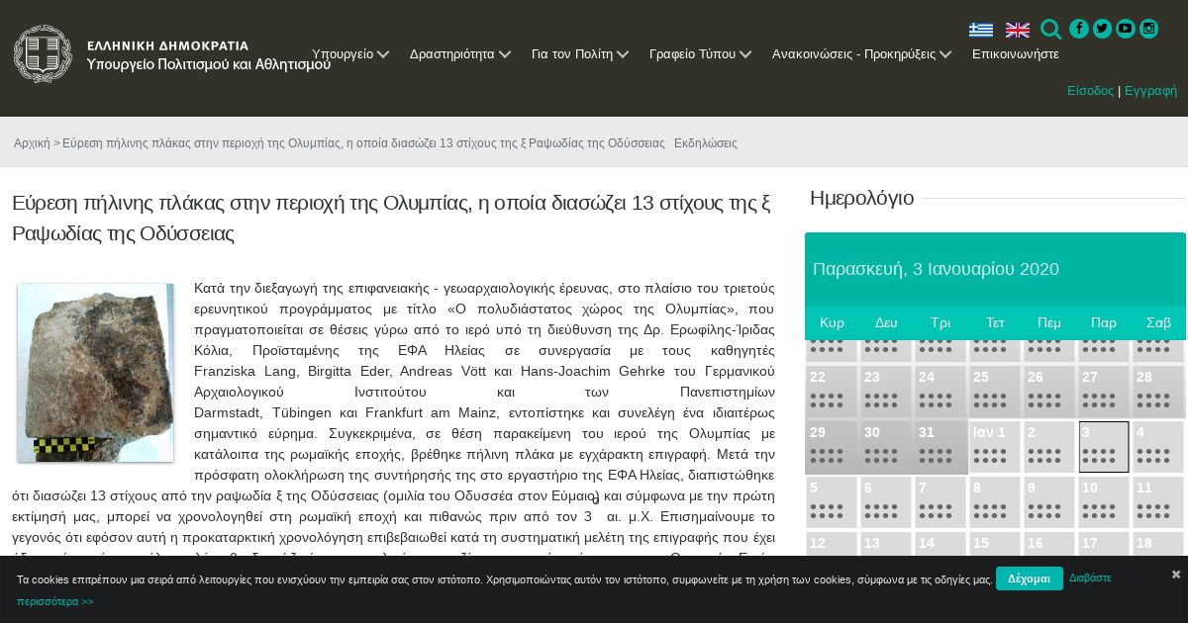Expand the Για τον Πολίτη menu

tap(580, 54)
